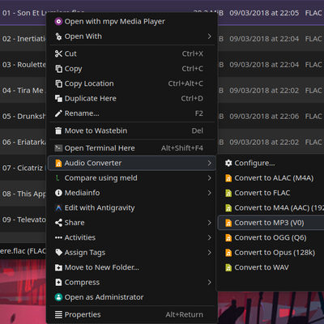Click the meld compare icon

[58, 178]
